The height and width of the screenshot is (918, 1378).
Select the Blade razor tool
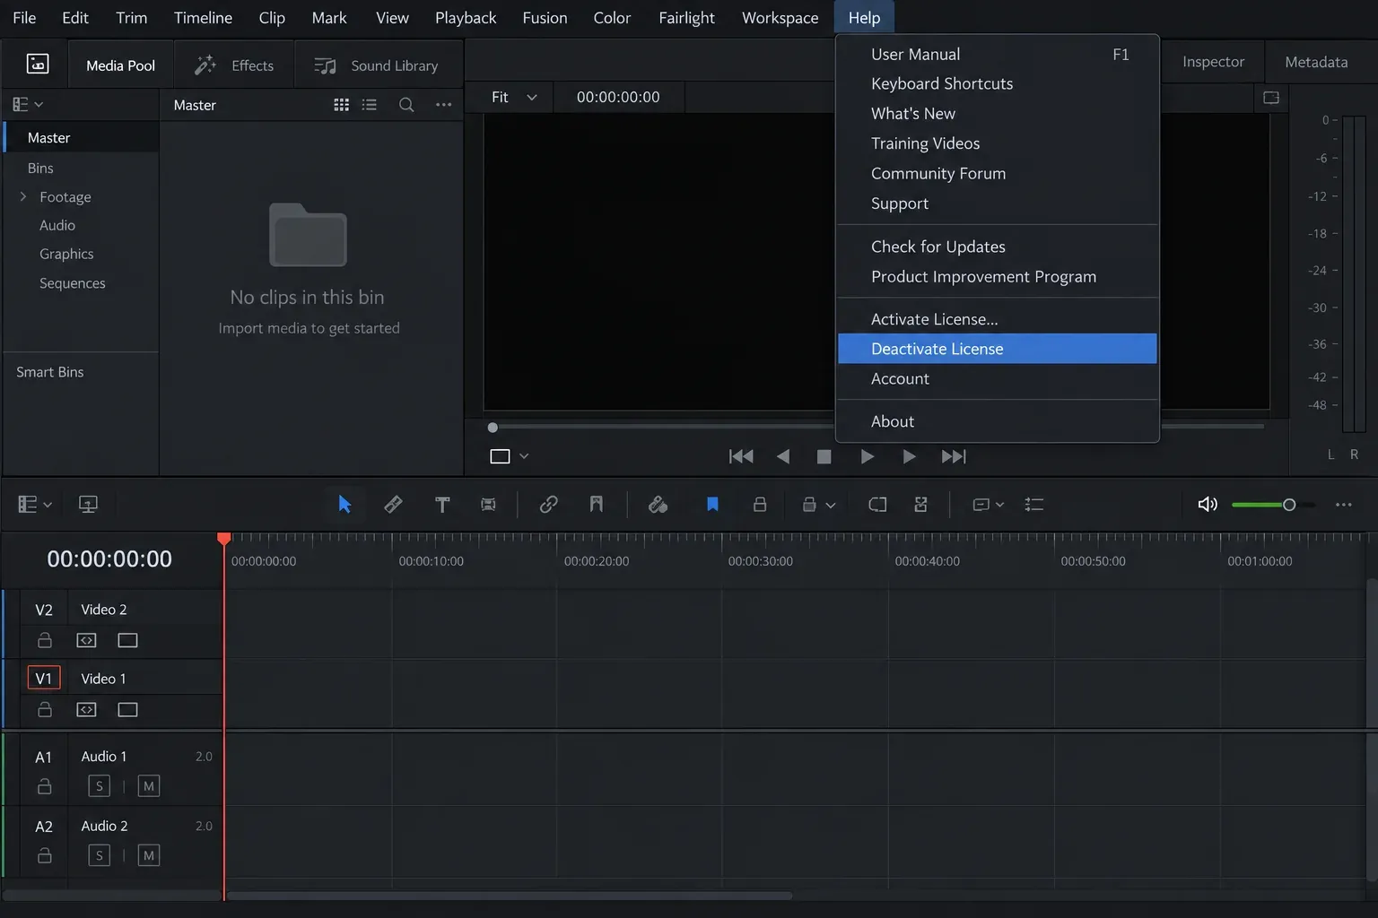pyautogui.click(x=393, y=505)
